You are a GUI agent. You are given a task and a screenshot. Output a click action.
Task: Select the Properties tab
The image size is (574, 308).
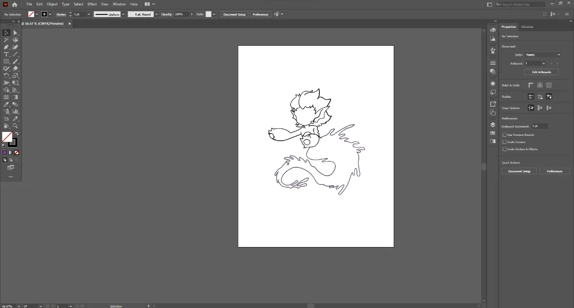click(x=509, y=27)
